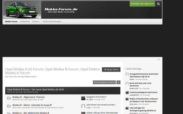Open the search magnifier icon

click(158, 4)
